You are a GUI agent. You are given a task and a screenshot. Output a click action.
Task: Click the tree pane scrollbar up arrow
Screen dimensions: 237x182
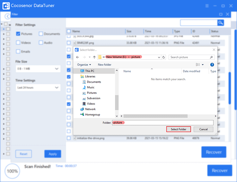tap(117, 70)
